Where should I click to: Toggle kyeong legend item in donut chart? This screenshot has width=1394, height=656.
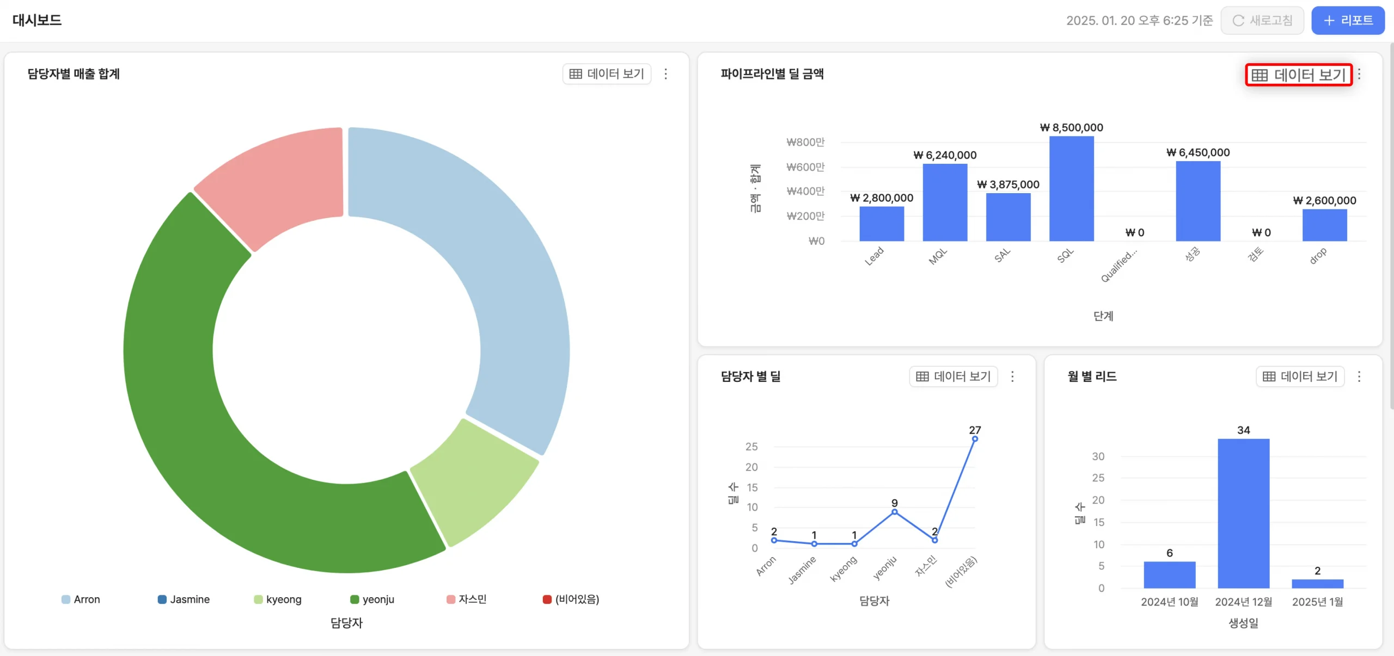[278, 599]
